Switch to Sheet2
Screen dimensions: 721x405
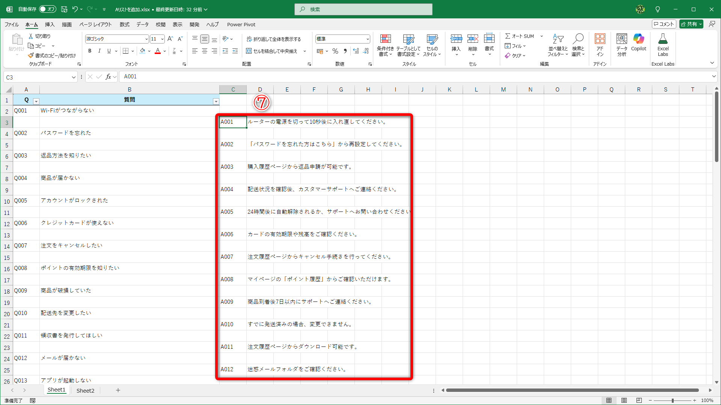(85, 390)
